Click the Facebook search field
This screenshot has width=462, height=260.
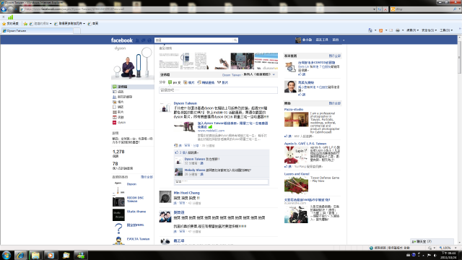tap(194, 40)
